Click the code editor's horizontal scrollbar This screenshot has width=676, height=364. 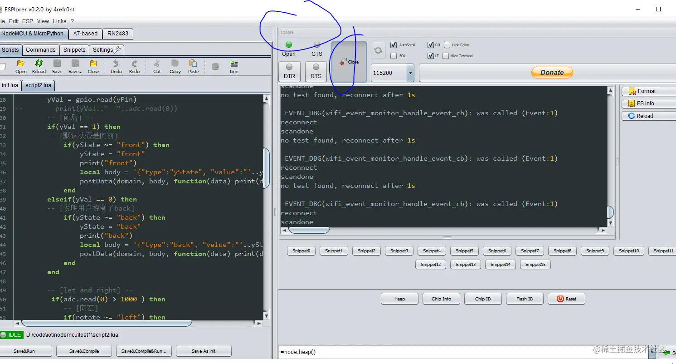tap(139, 323)
